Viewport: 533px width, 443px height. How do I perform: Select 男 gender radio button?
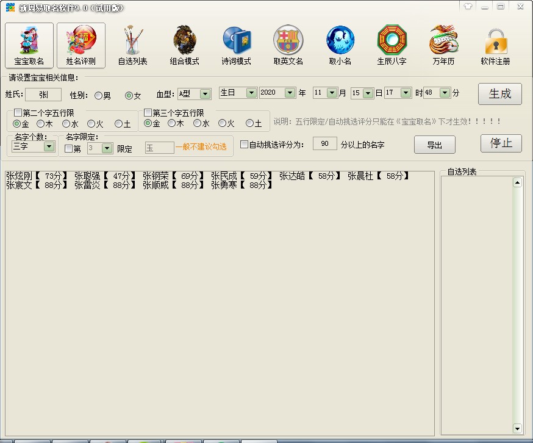click(98, 96)
